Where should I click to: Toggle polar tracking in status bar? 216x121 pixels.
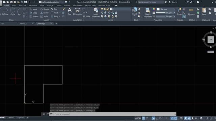(x=160, y=118)
